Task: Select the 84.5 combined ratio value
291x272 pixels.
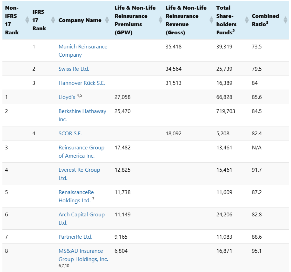Action: point(257,111)
